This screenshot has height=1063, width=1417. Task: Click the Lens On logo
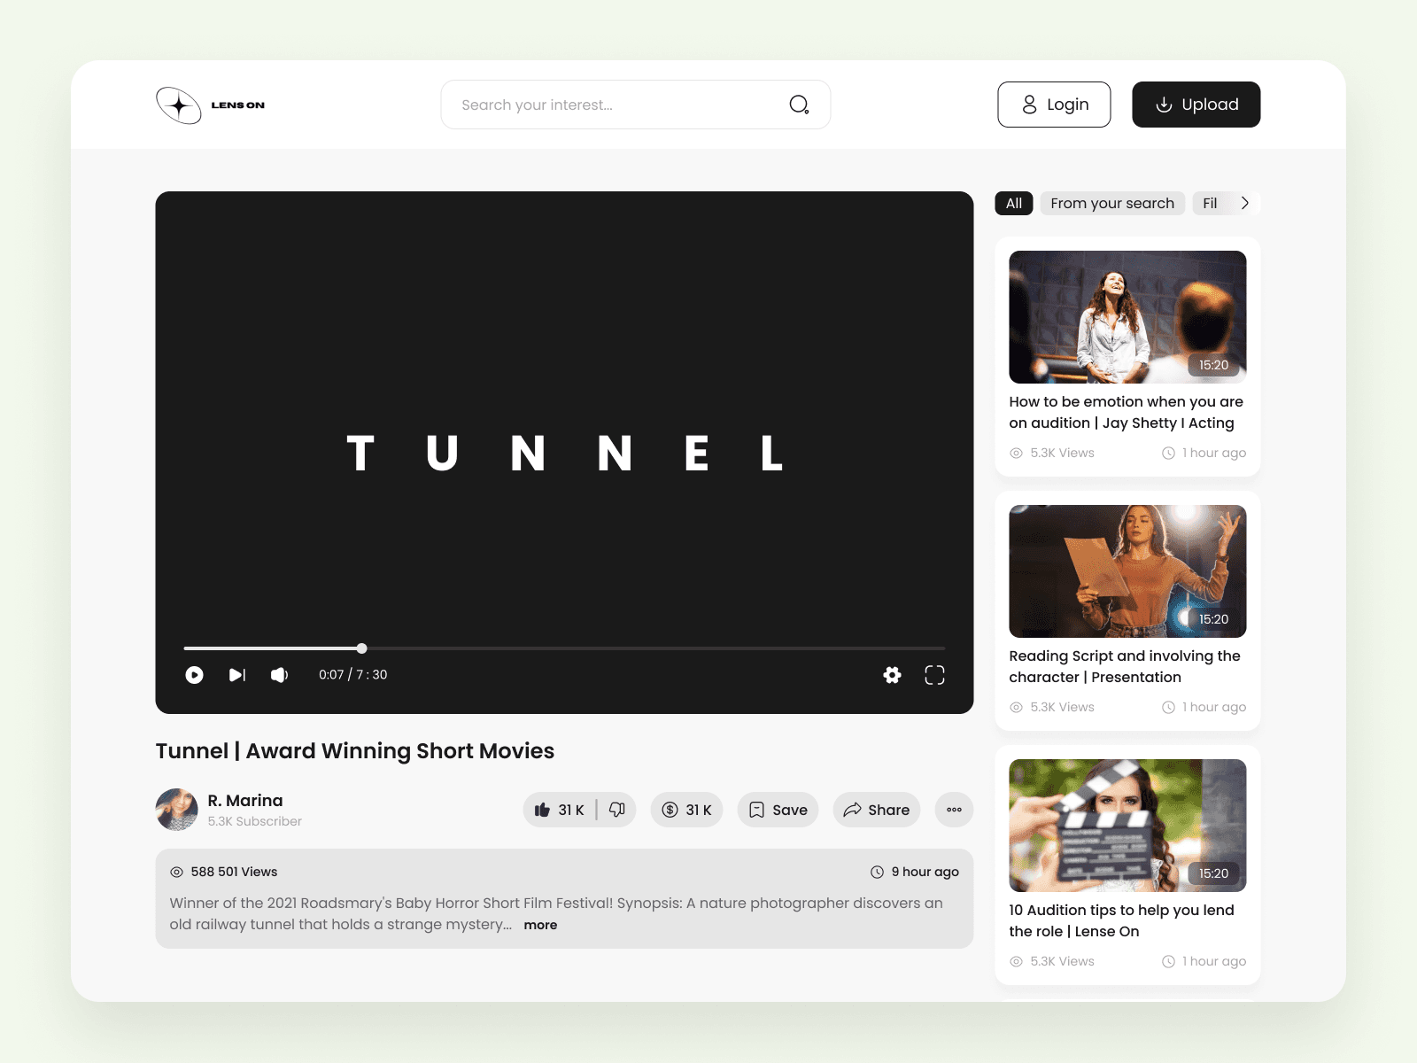click(x=211, y=105)
